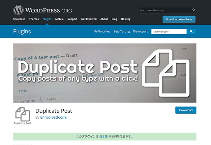Visit the Blog menu item
The height and width of the screenshot is (145, 211).
tap(114, 19)
